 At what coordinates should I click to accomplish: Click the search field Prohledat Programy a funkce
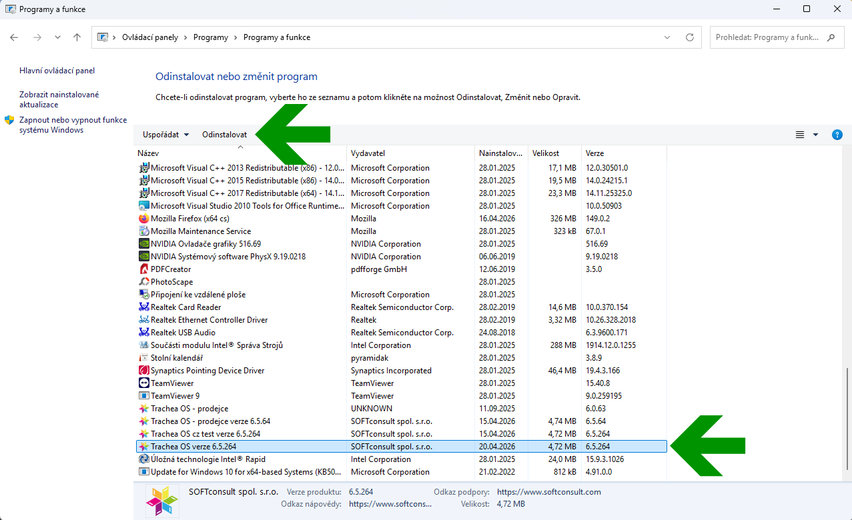point(767,37)
